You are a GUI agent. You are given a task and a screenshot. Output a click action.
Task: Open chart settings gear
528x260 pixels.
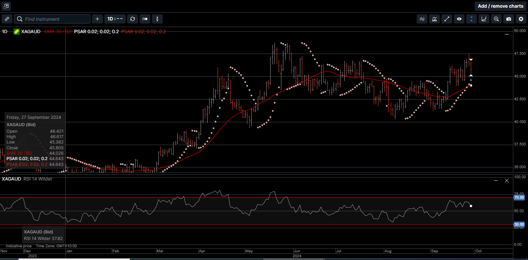521,19
